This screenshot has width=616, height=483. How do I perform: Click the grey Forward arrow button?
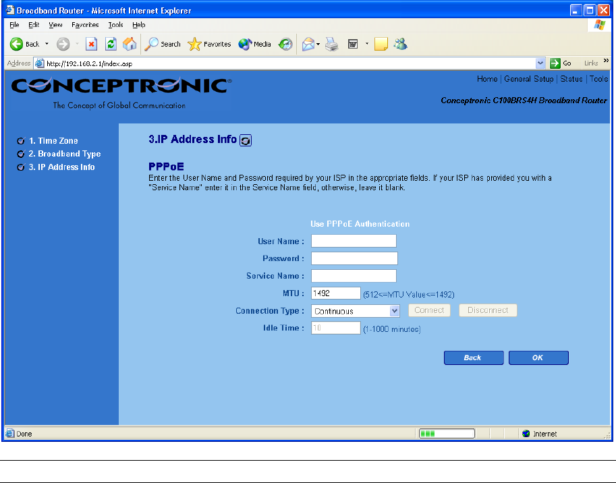[63, 44]
